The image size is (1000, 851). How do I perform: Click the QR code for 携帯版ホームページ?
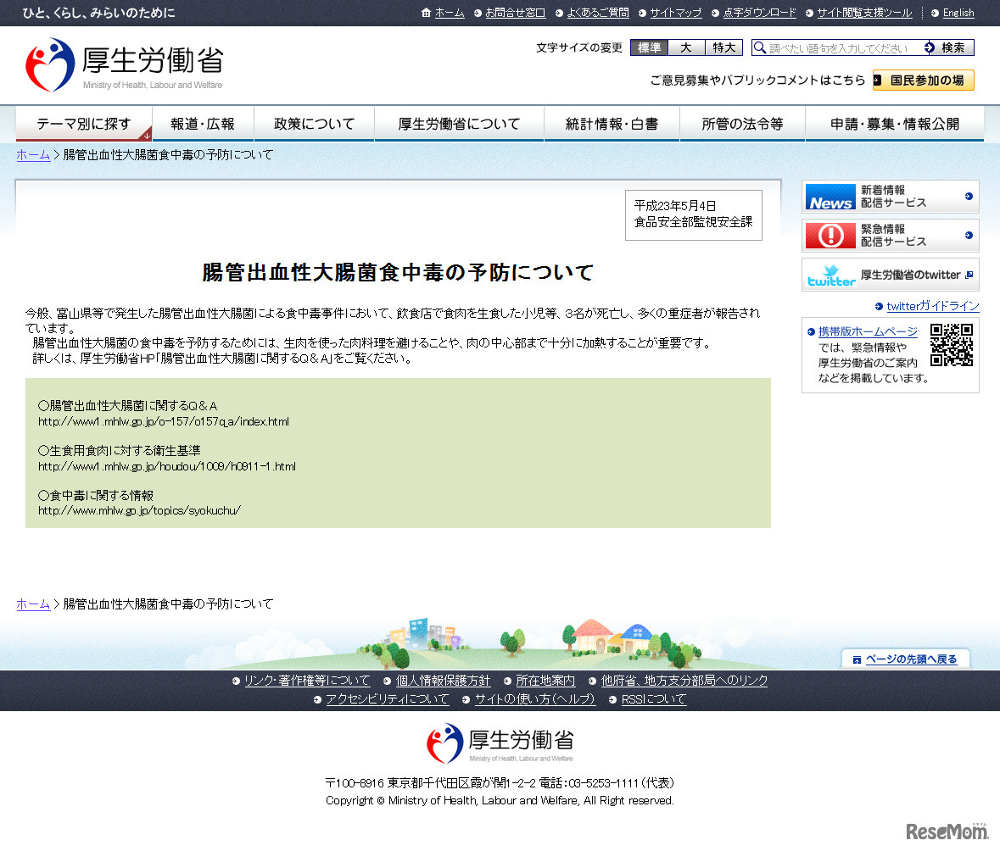(x=953, y=345)
